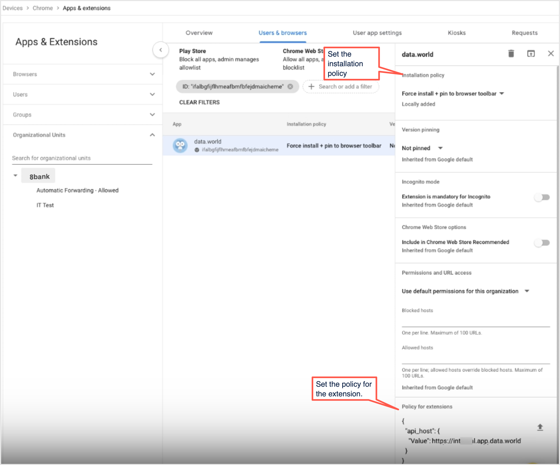Open data.world details in new window icon
The width and height of the screenshot is (560, 465).
531,54
